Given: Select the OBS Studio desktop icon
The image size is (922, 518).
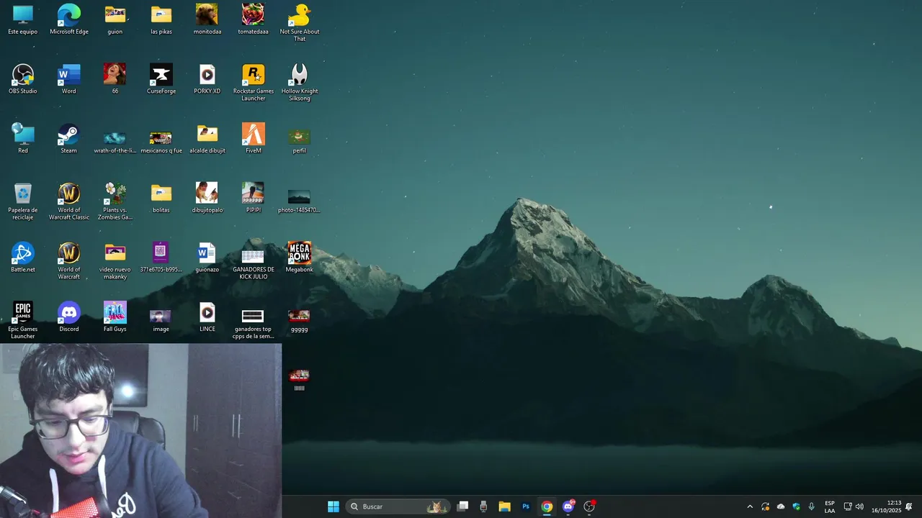Looking at the screenshot, I should 23,79.
